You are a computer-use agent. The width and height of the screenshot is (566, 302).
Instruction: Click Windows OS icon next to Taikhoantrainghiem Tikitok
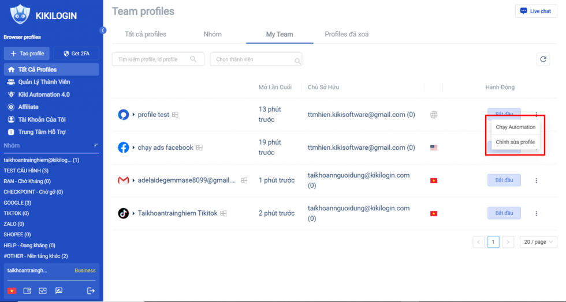[x=224, y=213]
